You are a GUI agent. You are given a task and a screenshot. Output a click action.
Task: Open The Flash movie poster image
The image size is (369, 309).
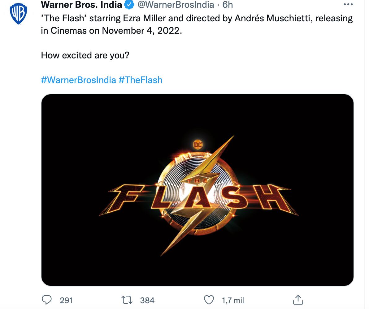(x=198, y=190)
